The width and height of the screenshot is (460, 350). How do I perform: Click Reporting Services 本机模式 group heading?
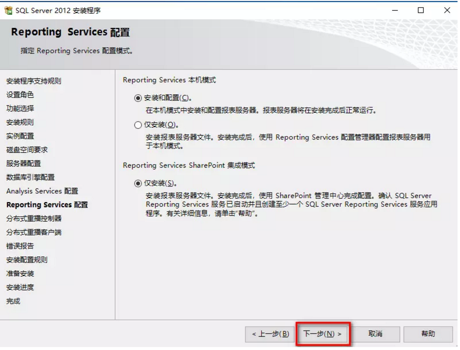[169, 80]
